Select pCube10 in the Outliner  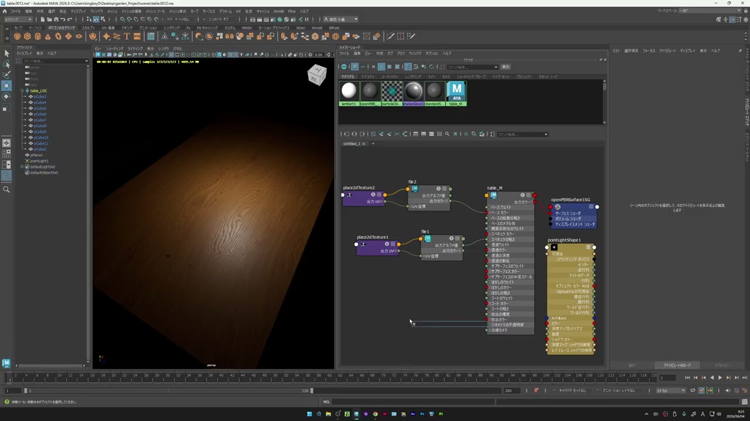click(x=40, y=137)
